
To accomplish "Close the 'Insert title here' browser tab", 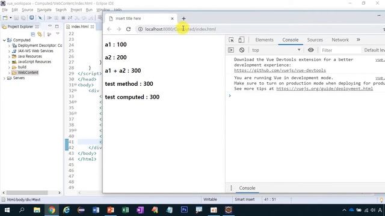I will (172, 19).
